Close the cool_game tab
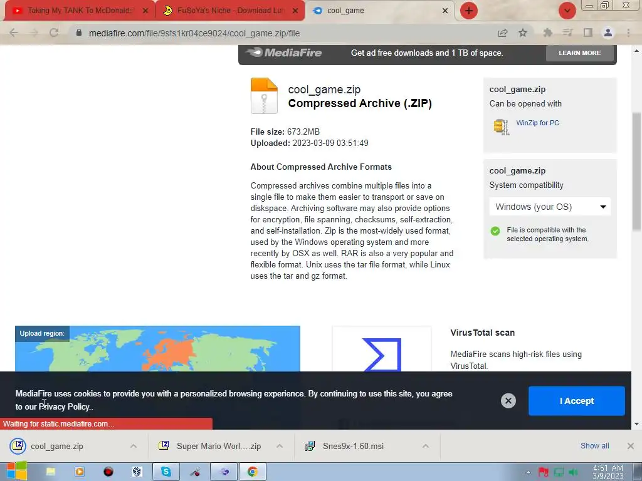Viewport: 642px width, 481px height. (x=445, y=11)
